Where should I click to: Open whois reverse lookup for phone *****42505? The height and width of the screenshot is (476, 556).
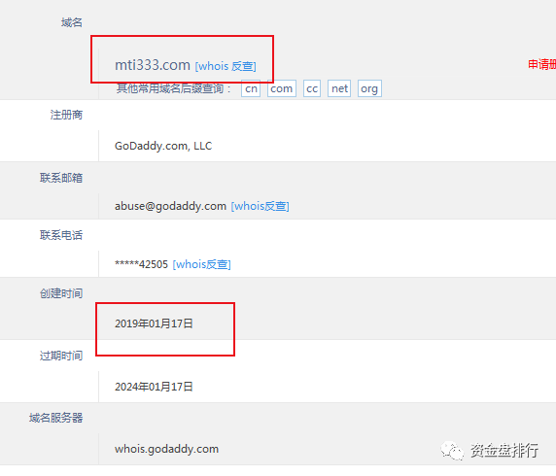[x=201, y=264]
